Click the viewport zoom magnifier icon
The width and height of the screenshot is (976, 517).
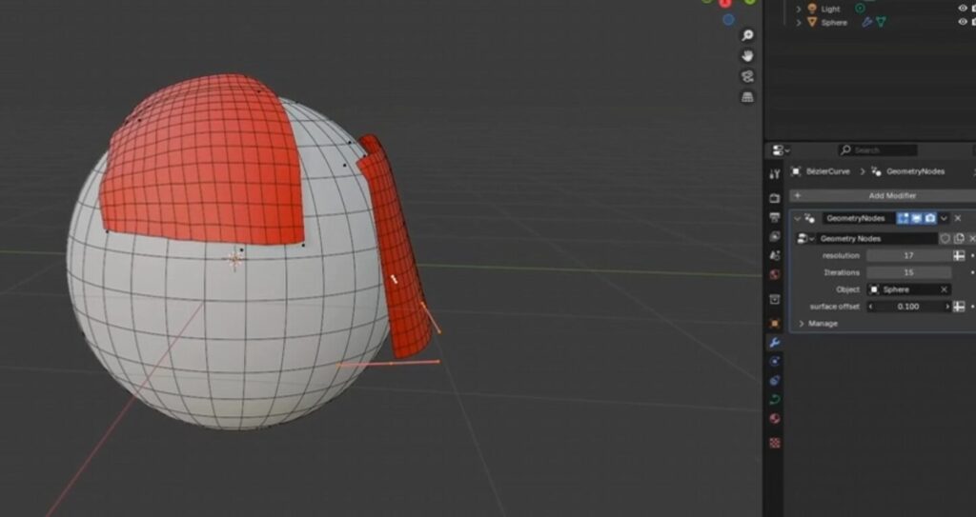[x=747, y=35]
